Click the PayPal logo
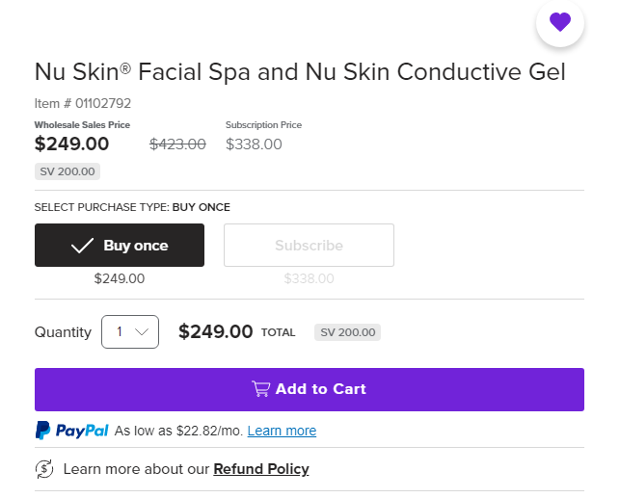The height and width of the screenshot is (498, 620). pyautogui.click(x=71, y=430)
